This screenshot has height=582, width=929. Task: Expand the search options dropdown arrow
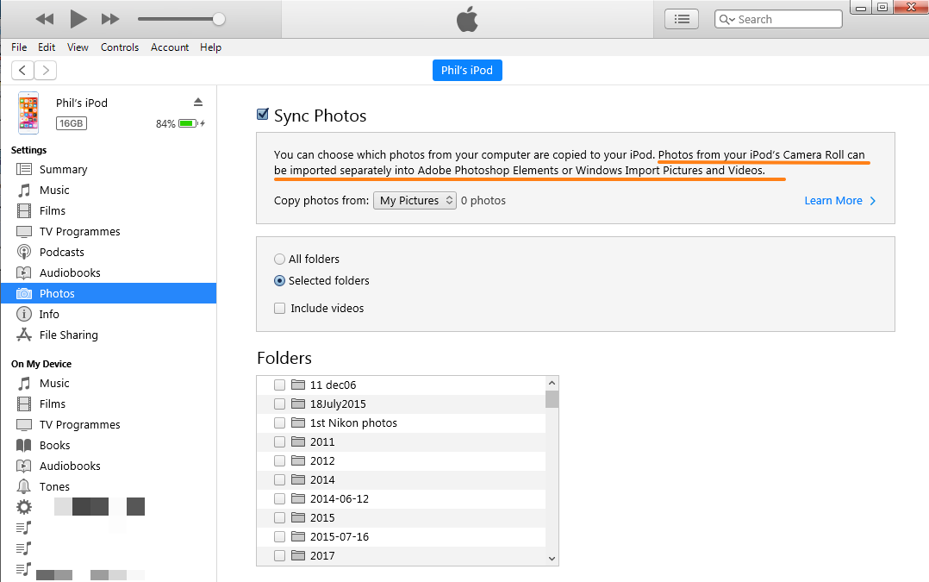(726, 19)
